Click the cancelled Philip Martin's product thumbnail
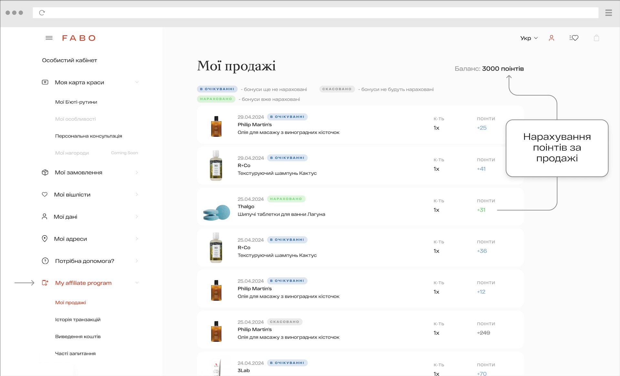 click(216, 331)
